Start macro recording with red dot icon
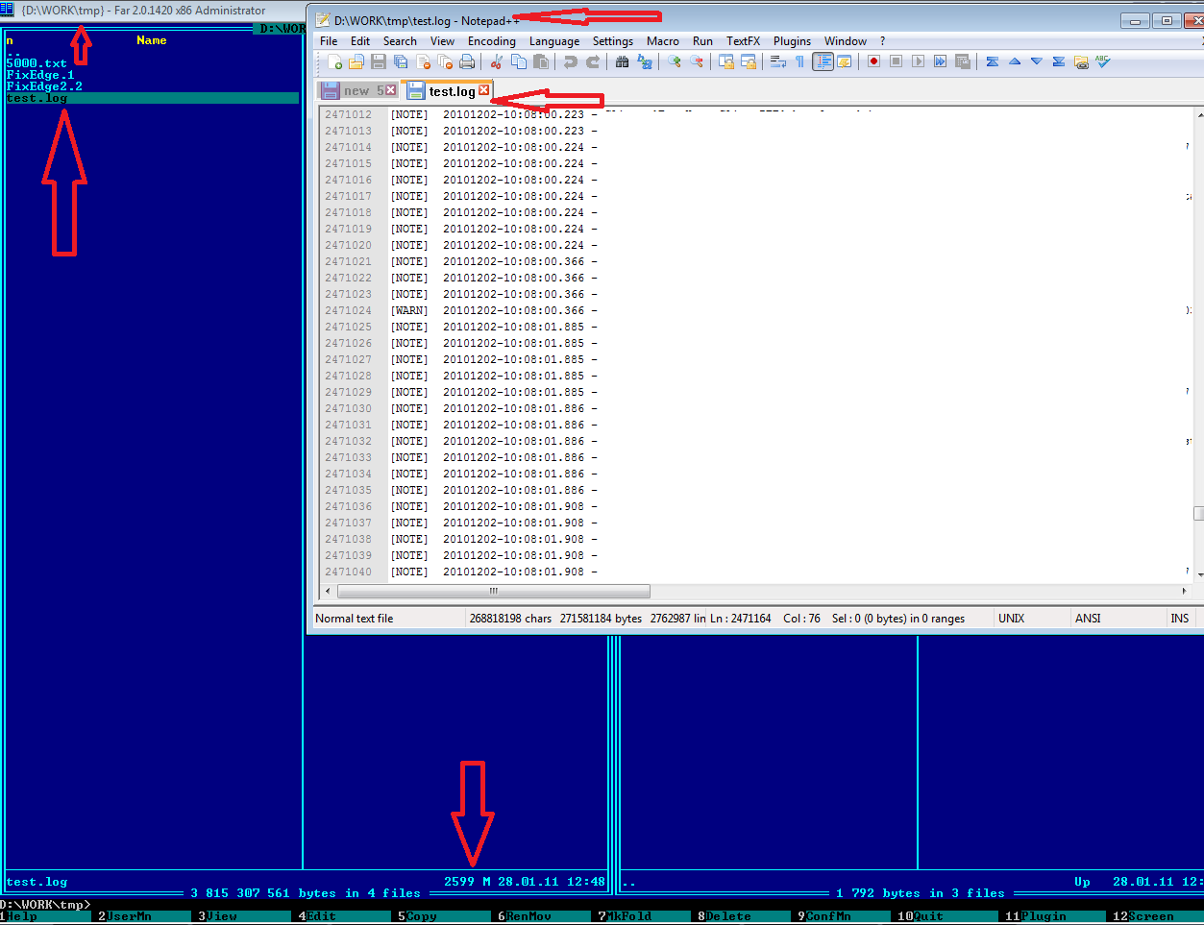 coord(873,61)
